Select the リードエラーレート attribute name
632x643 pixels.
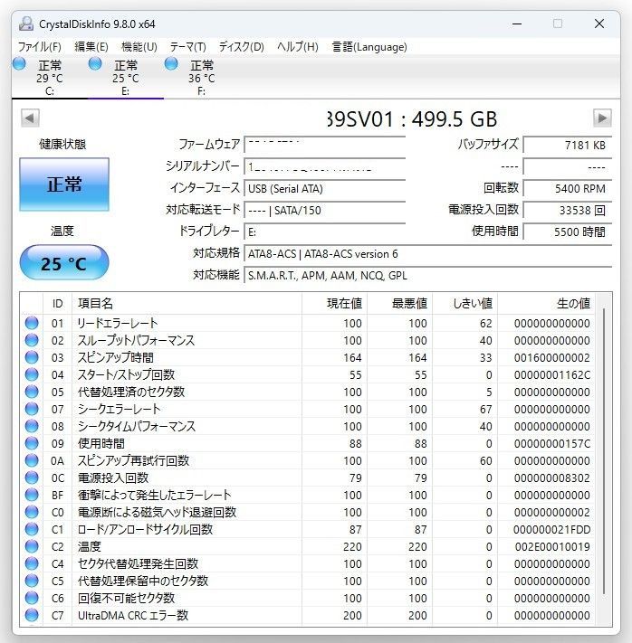point(118,323)
